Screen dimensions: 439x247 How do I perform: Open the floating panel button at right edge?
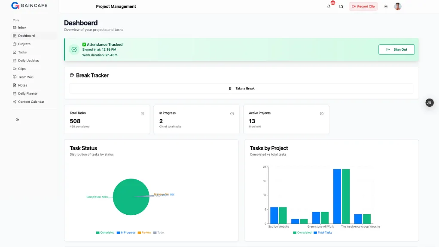pos(430,102)
